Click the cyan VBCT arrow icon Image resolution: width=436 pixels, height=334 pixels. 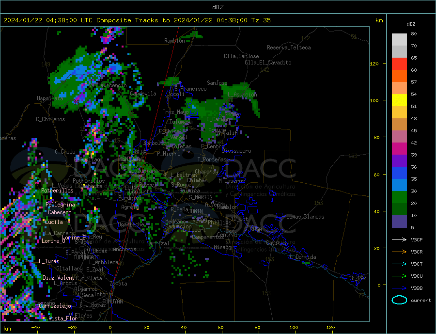(x=399, y=264)
